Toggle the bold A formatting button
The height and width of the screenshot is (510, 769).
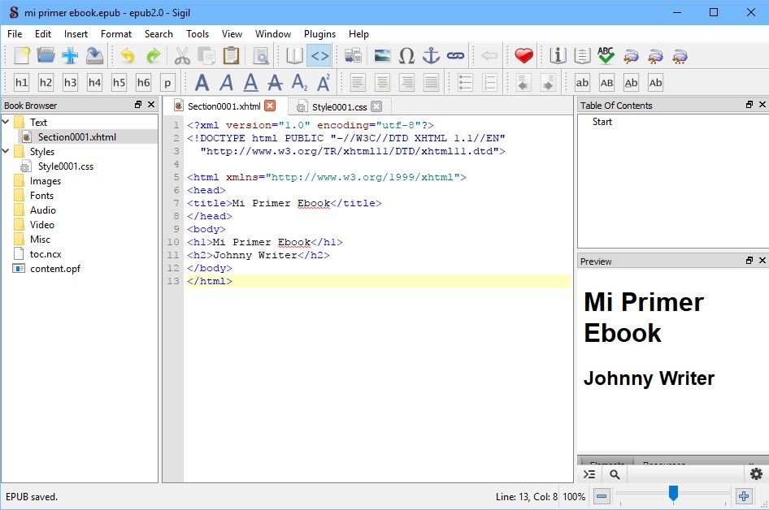202,83
